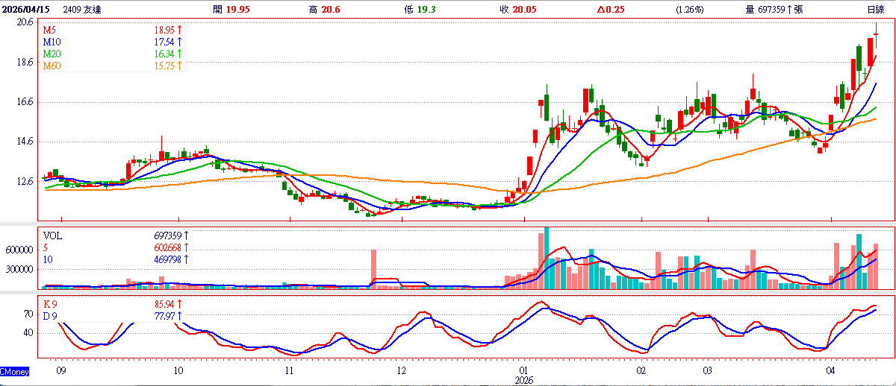Select the M20 moving average legend label
Image resolution: width=896 pixels, height=386 pixels.
coord(52,54)
